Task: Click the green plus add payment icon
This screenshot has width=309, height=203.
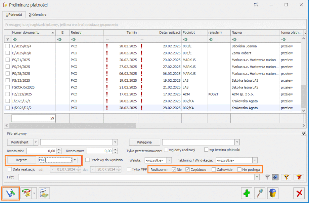Action: point(247,193)
